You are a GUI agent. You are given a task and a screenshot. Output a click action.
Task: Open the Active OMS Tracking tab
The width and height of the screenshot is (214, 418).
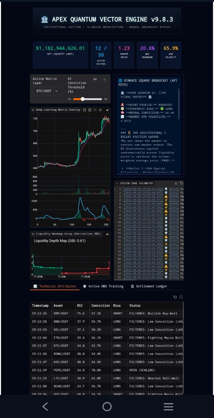tap(103, 286)
